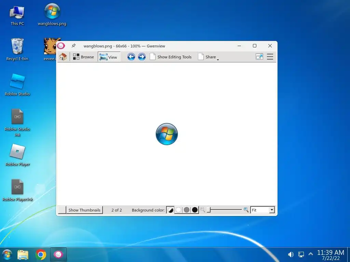Select eevee image desktop icon
The height and width of the screenshot is (262, 350).
click(50, 49)
